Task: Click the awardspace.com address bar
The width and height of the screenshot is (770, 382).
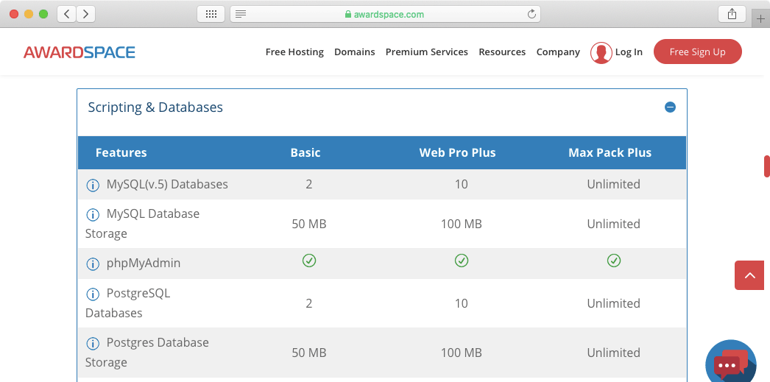Action: (384, 14)
